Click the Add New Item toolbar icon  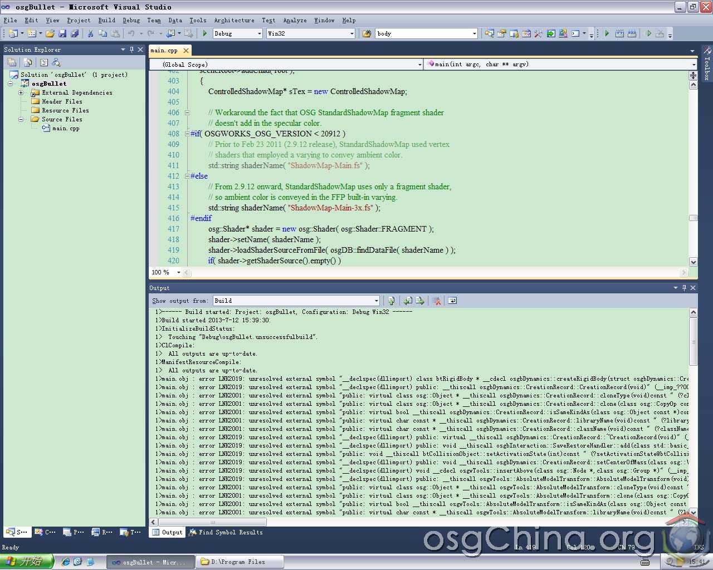(32, 33)
